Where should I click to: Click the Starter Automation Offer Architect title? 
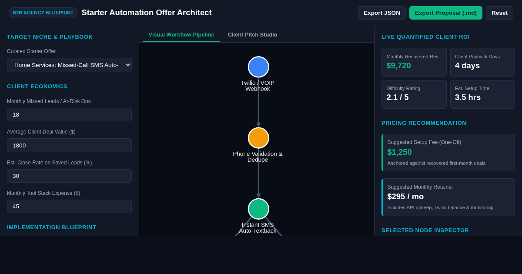[x=147, y=13]
